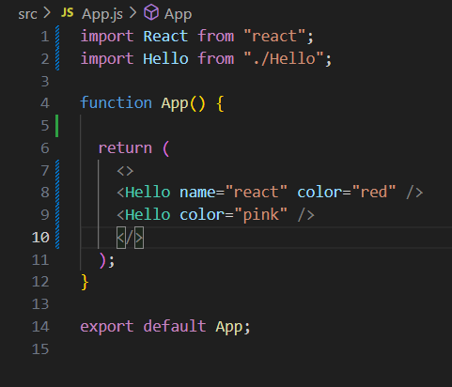This screenshot has width=452, height=387.
Task: Click line number 14 in gutter
Action: [40, 327]
